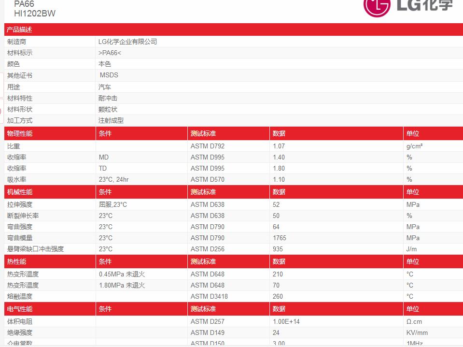Click the 1.07 specific gravity value
This screenshot has height=347, width=463.
(279, 146)
